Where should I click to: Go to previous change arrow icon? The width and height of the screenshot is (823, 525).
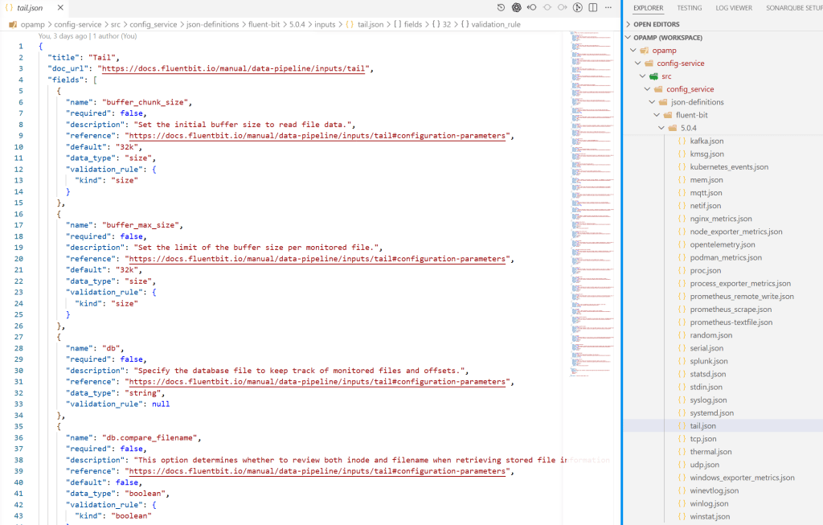tap(532, 7)
